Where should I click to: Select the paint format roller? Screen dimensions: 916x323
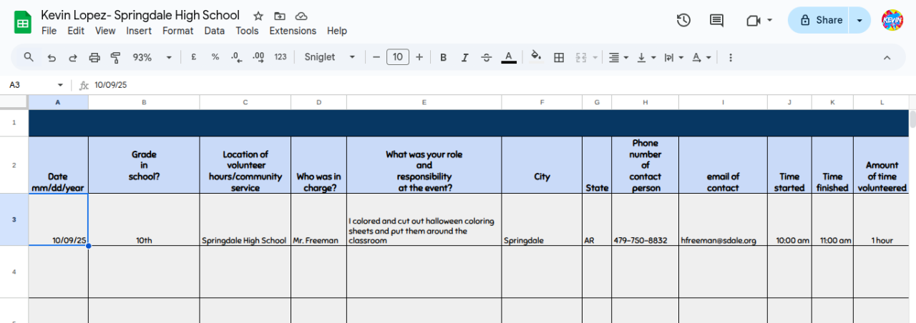116,57
